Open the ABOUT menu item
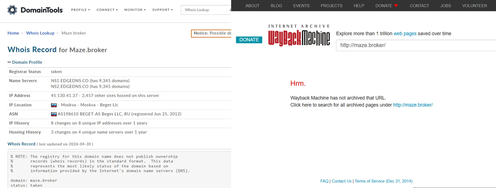 click(x=253, y=6)
